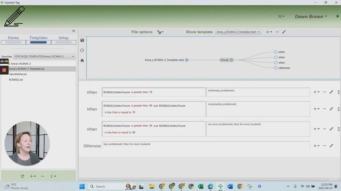Edit the Otherwise row with pencil
This screenshot has height=191, width=341.
tap(331, 146)
